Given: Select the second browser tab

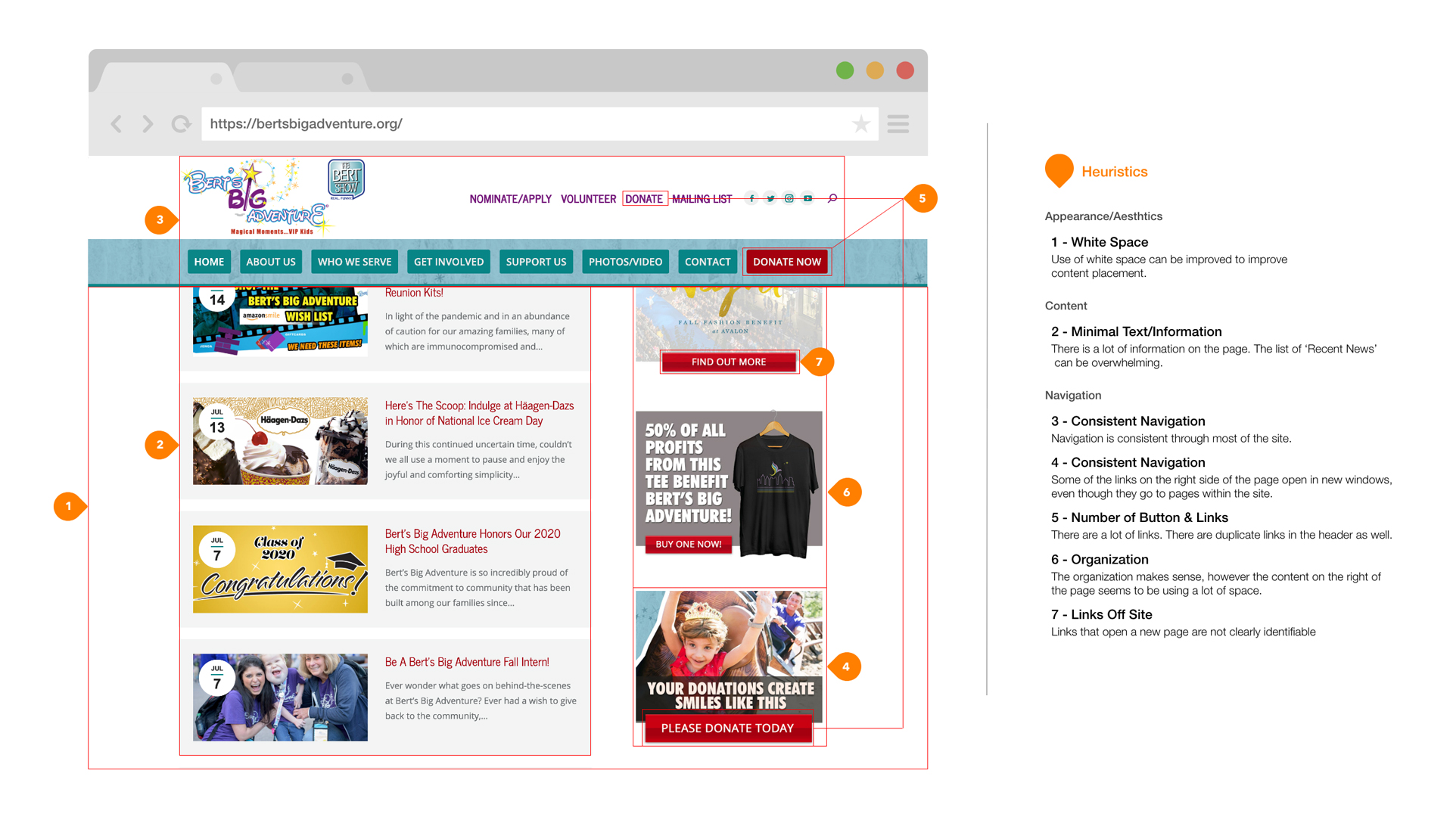Looking at the screenshot, I should (x=301, y=77).
